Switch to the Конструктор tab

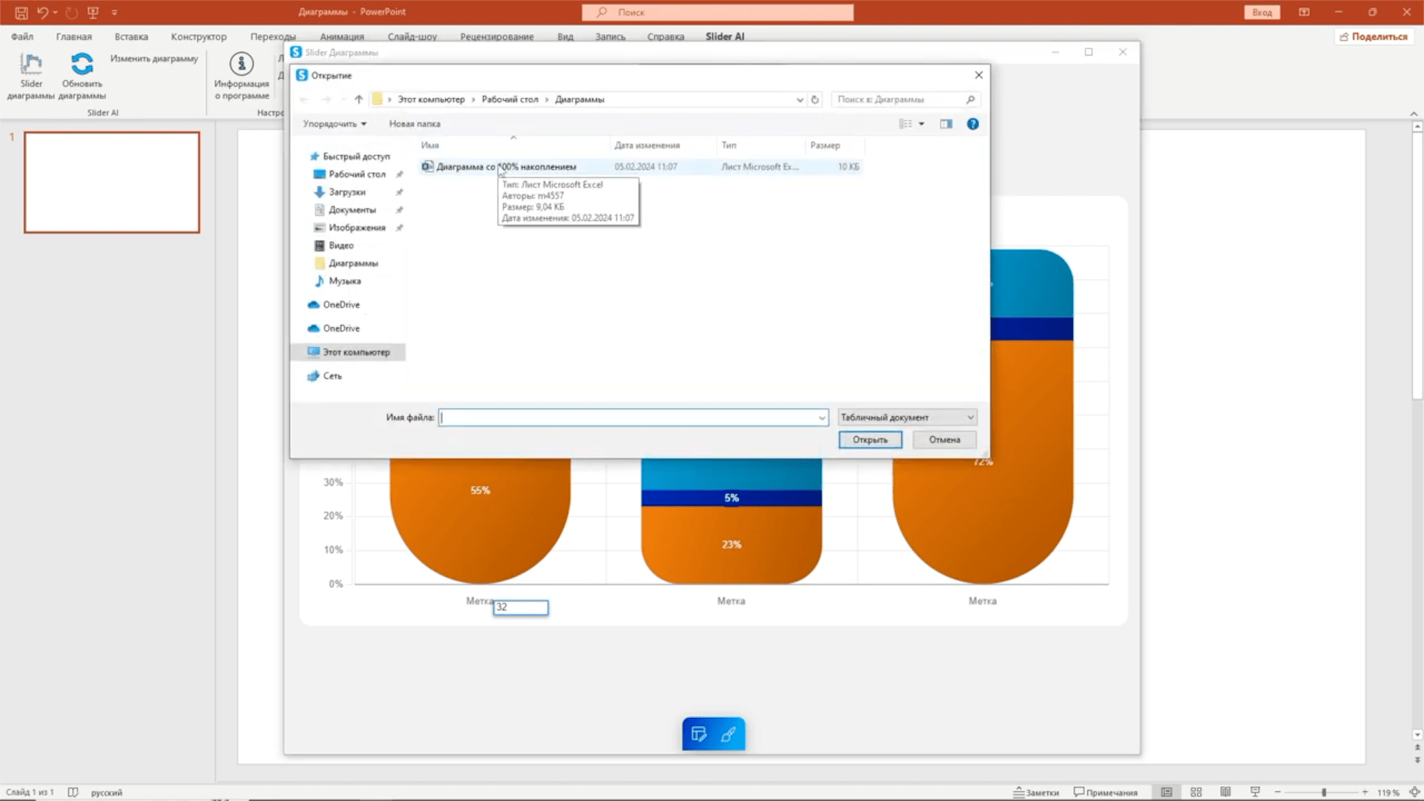(x=199, y=36)
